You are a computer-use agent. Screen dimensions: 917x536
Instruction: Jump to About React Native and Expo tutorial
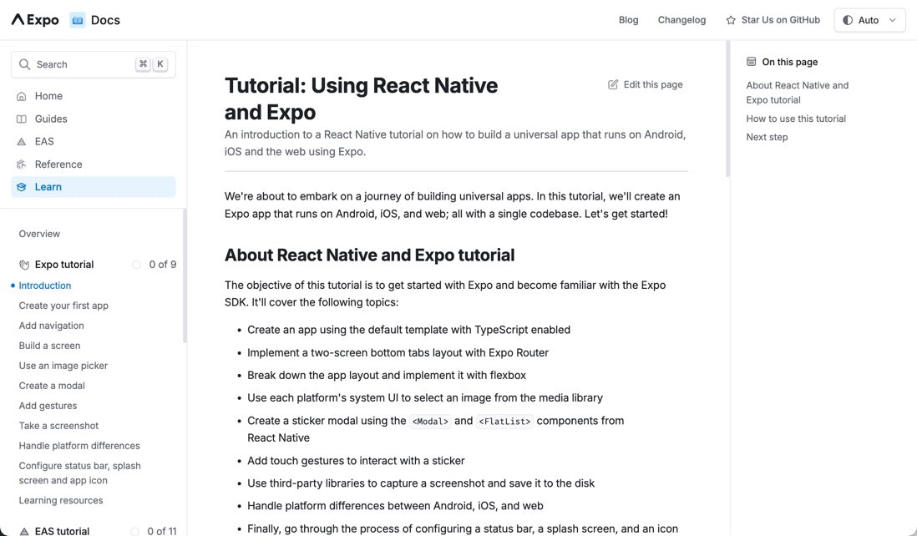tap(797, 93)
